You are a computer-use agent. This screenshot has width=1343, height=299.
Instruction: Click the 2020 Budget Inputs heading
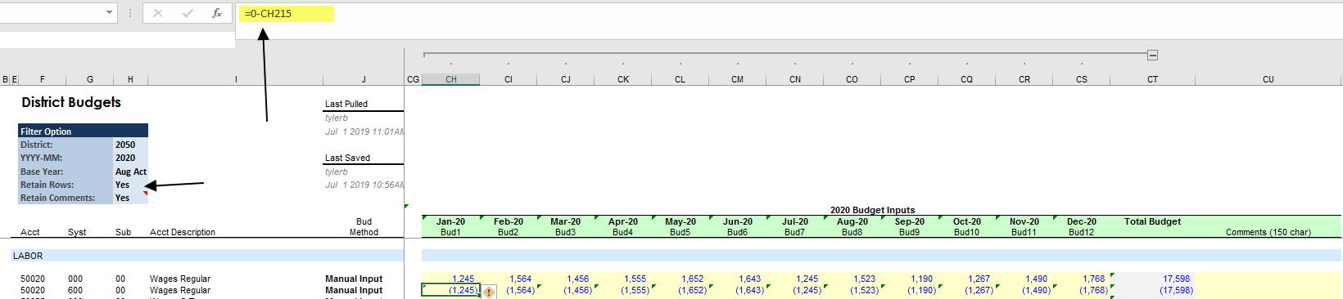coord(872,210)
